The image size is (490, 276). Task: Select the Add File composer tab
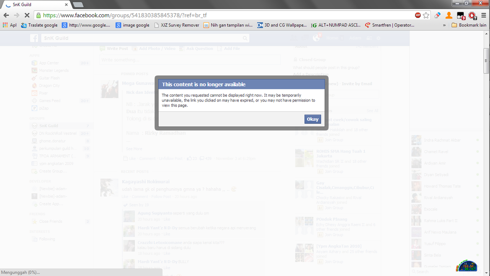click(229, 49)
